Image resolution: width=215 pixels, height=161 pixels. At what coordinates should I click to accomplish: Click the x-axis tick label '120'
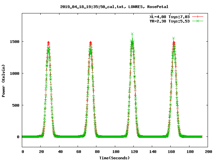pos(134,152)
